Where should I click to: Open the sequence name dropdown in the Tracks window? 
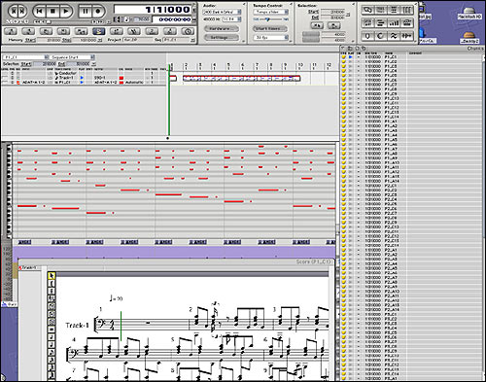(x=26, y=57)
